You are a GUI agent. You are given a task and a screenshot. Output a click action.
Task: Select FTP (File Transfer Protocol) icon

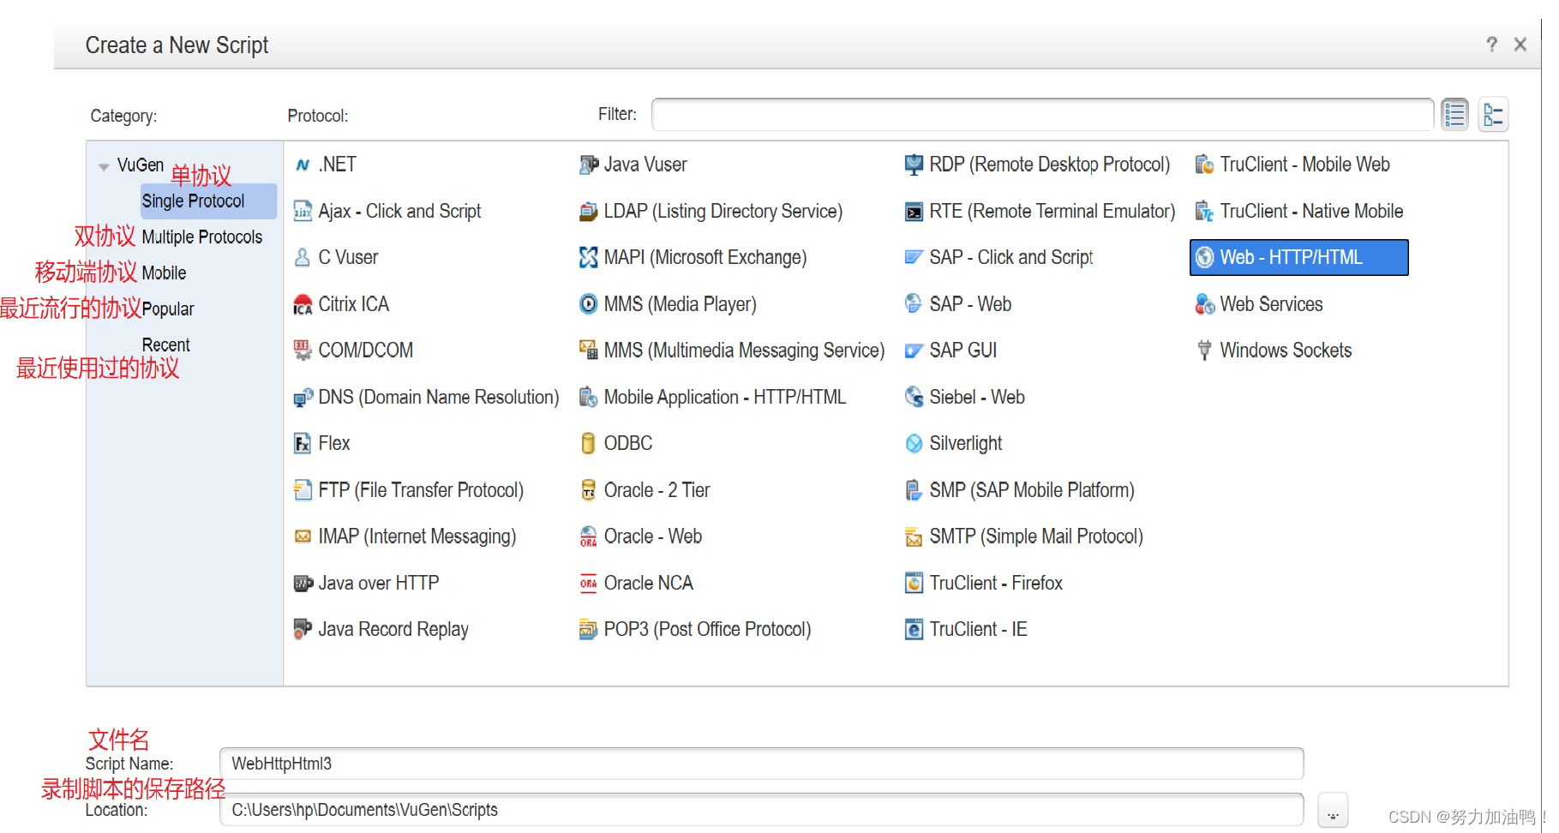coord(303,490)
